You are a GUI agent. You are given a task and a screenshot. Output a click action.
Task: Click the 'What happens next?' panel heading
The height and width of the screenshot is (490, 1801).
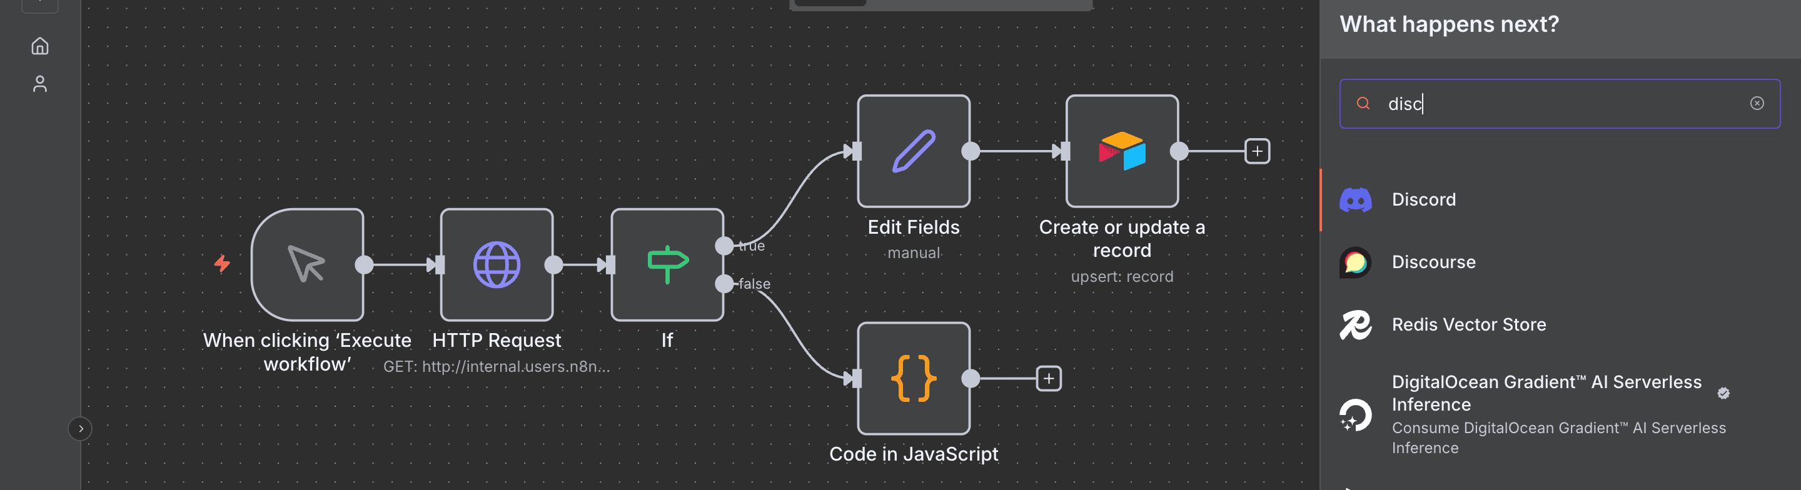(x=1449, y=24)
